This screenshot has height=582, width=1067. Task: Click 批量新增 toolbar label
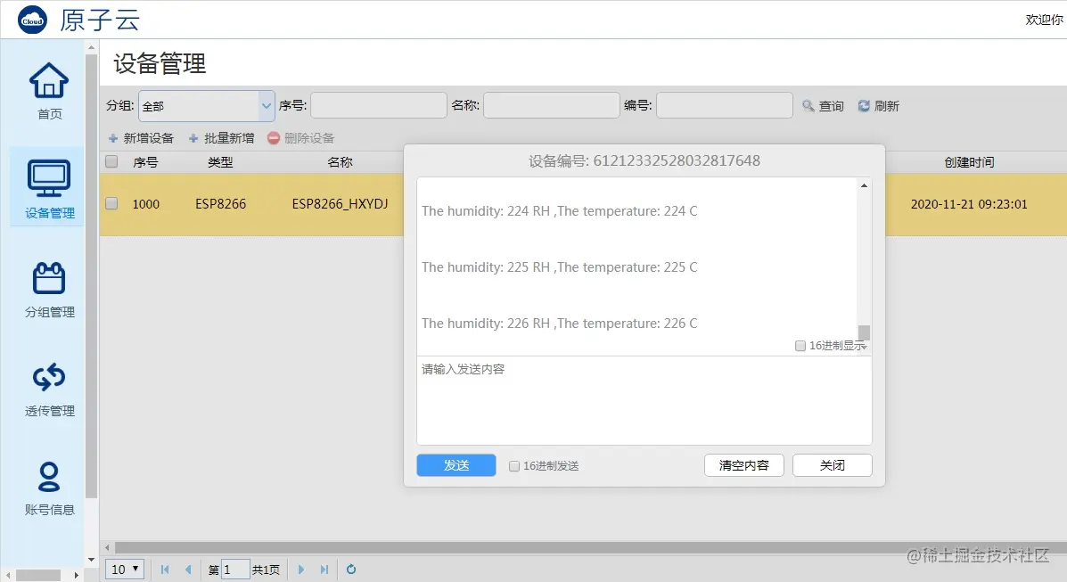228,138
